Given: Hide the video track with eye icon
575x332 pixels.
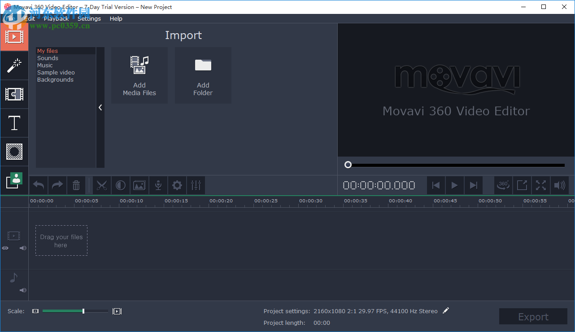Looking at the screenshot, I should pos(5,248).
